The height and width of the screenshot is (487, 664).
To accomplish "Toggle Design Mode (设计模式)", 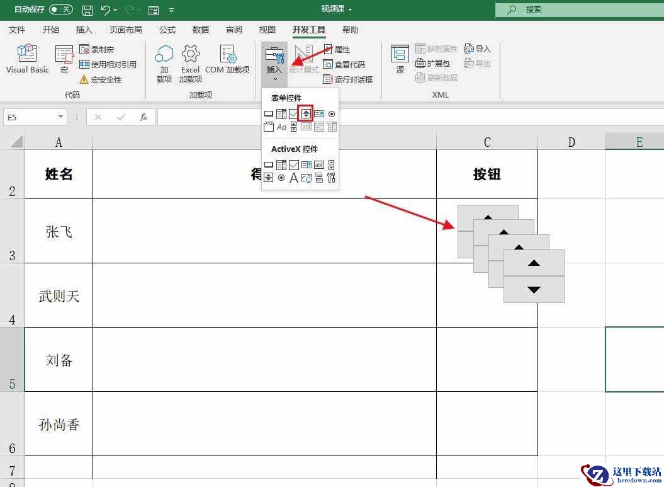I will (x=303, y=59).
